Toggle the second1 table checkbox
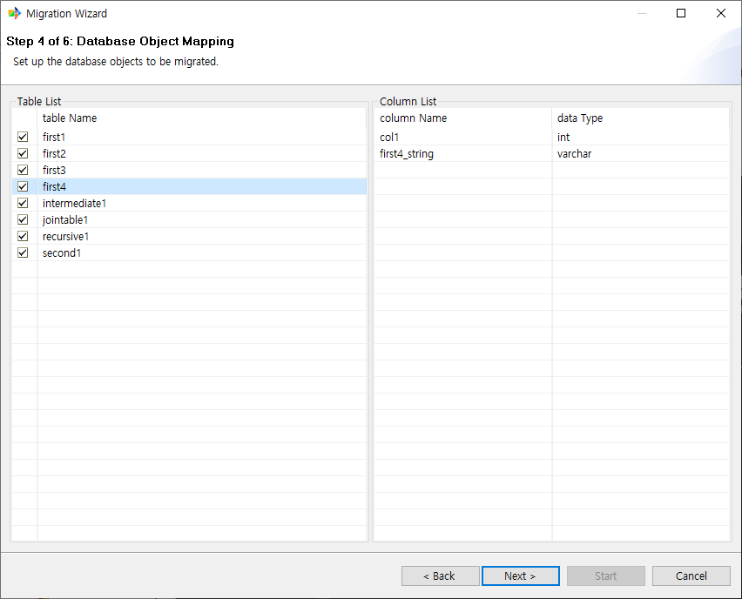 (x=22, y=252)
